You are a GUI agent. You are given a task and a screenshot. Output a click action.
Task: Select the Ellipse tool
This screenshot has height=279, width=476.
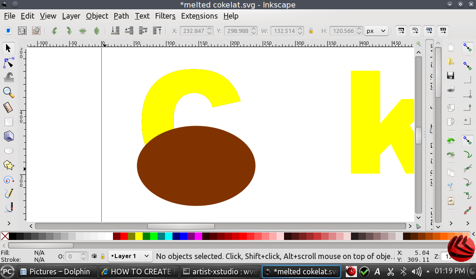point(8,151)
